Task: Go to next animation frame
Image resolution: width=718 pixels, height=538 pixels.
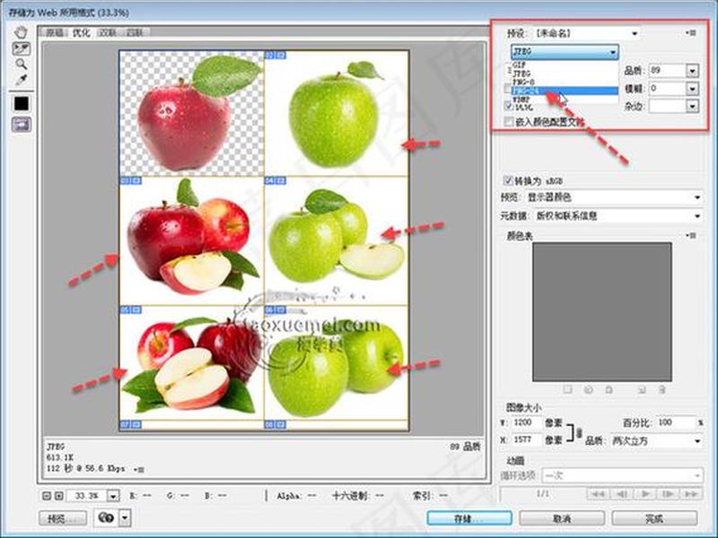Action: (668, 494)
